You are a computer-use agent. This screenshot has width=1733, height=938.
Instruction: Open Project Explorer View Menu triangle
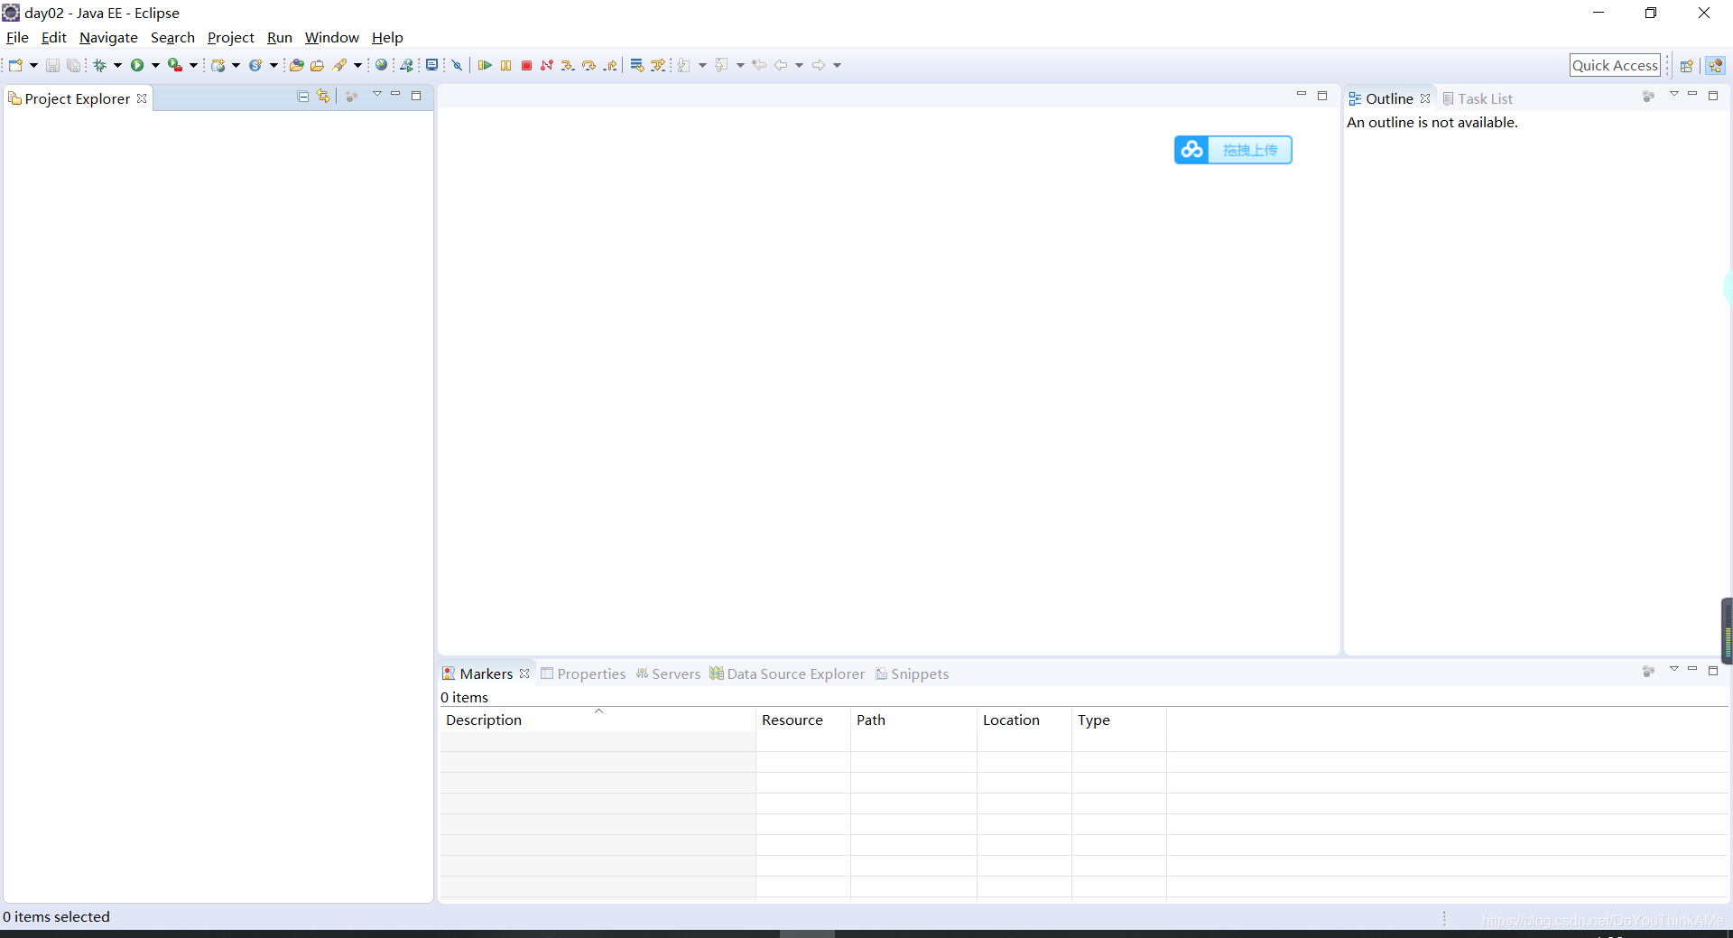377,94
